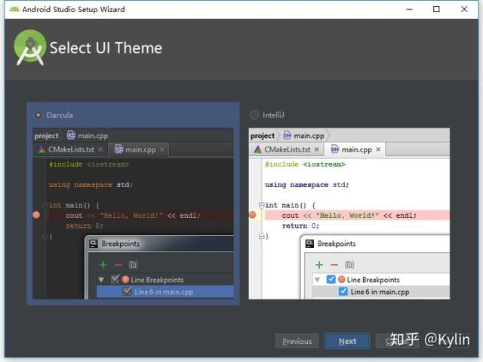Collapse Line Breakpoints tree arrow in IntelliJ preview
483x362 pixels.
[x=317, y=280]
